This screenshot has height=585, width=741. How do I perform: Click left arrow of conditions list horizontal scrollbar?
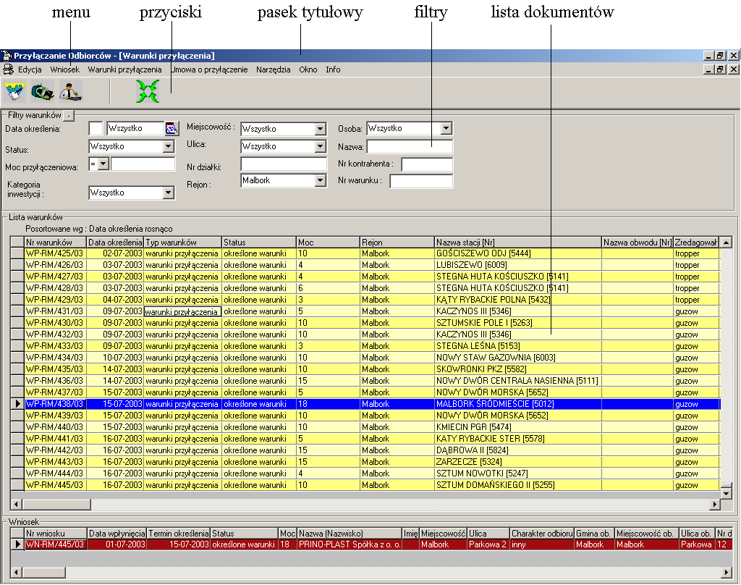[x=16, y=505]
